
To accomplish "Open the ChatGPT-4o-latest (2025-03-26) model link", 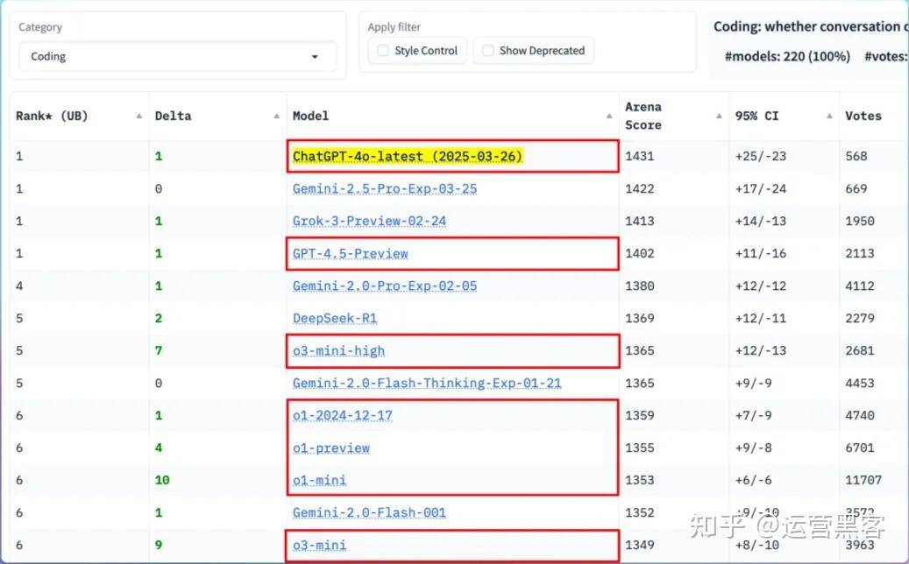I will pos(408,157).
